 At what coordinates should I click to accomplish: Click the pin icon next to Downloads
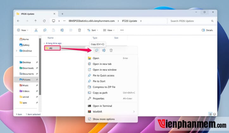tap(37, 68)
